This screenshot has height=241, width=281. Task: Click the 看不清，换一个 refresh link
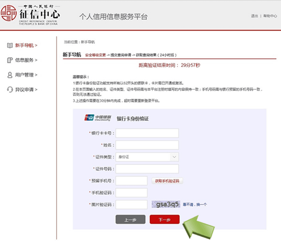point(195,204)
